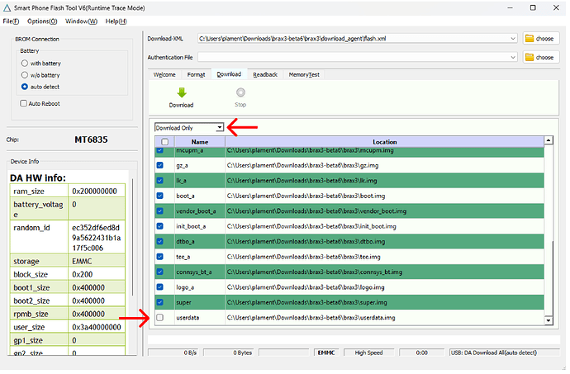This screenshot has height=374, width=570.
Task: Open the Options menu
Action: click(42, 21)
